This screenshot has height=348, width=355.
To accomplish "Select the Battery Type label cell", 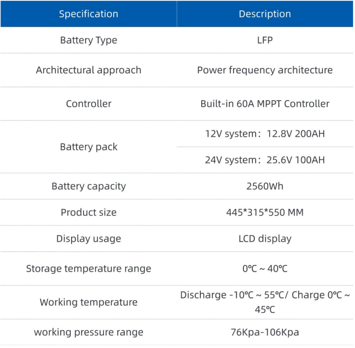I will [x=89, y=40].
